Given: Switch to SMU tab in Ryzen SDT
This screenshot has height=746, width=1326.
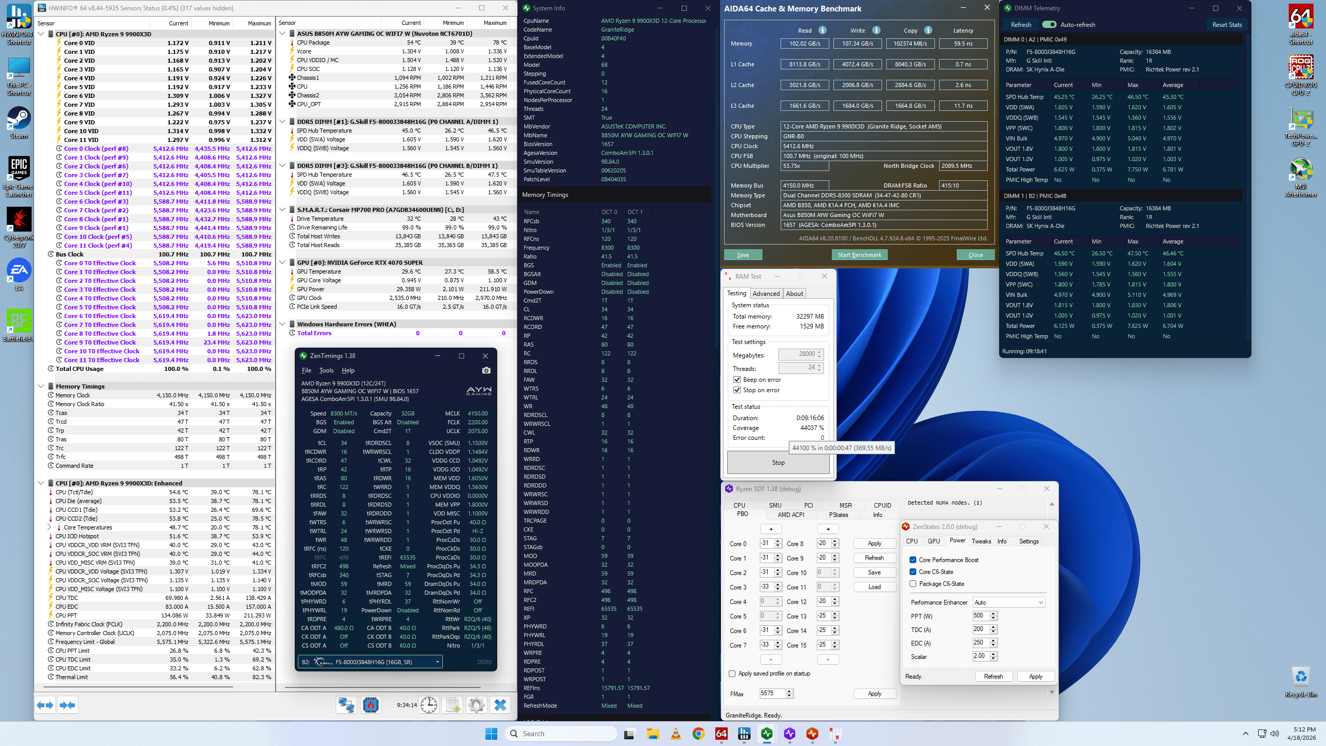Looking at the screenshot, I should [775, 506].
